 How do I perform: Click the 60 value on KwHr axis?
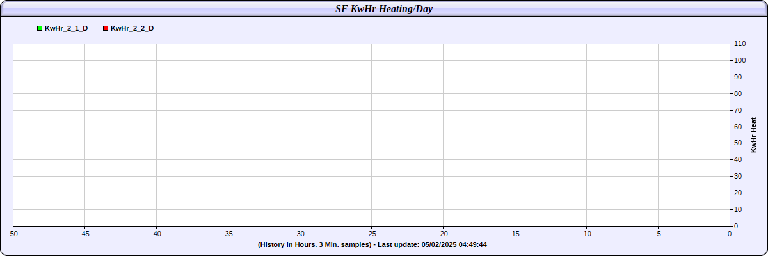pyautogui.click(x=738, y=127)
